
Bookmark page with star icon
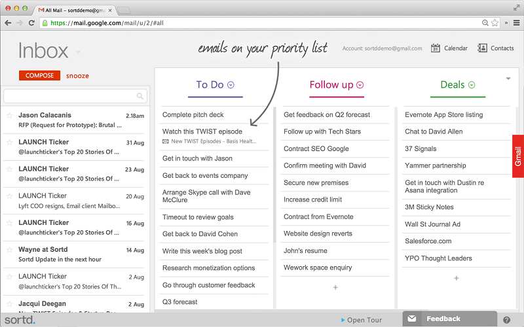(495, 23)
